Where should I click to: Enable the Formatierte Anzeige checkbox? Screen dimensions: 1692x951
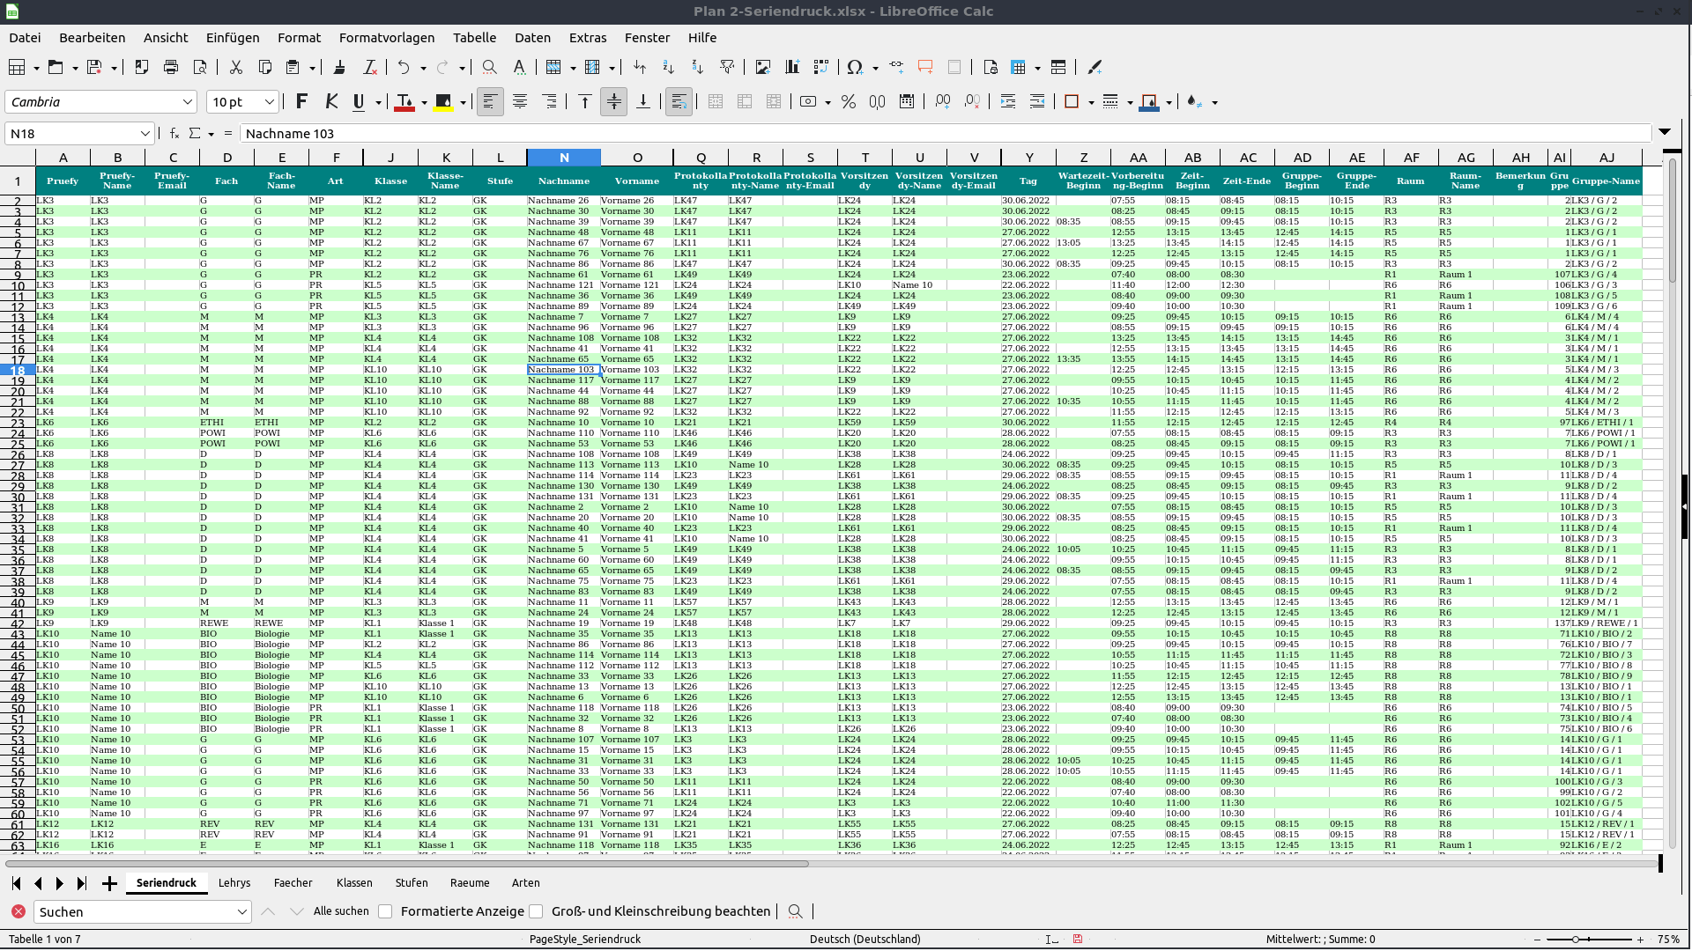point(385,911)
